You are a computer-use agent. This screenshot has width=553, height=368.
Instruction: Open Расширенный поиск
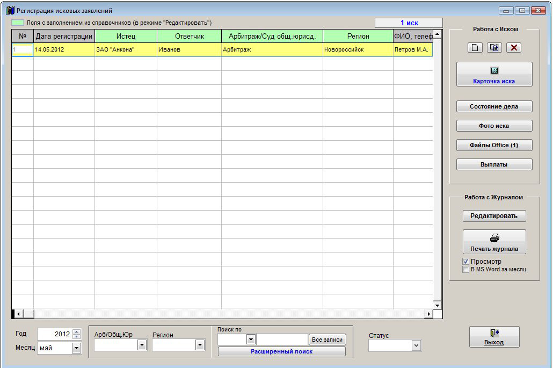point(282,351)
